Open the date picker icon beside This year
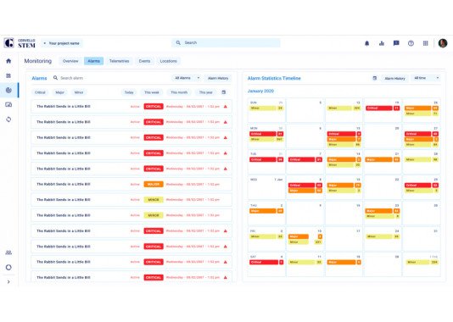The width and height of the screenshot is (453, 322). (224, 92)
